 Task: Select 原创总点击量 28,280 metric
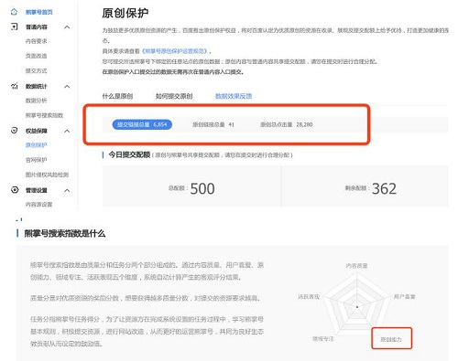pos(287,124)
